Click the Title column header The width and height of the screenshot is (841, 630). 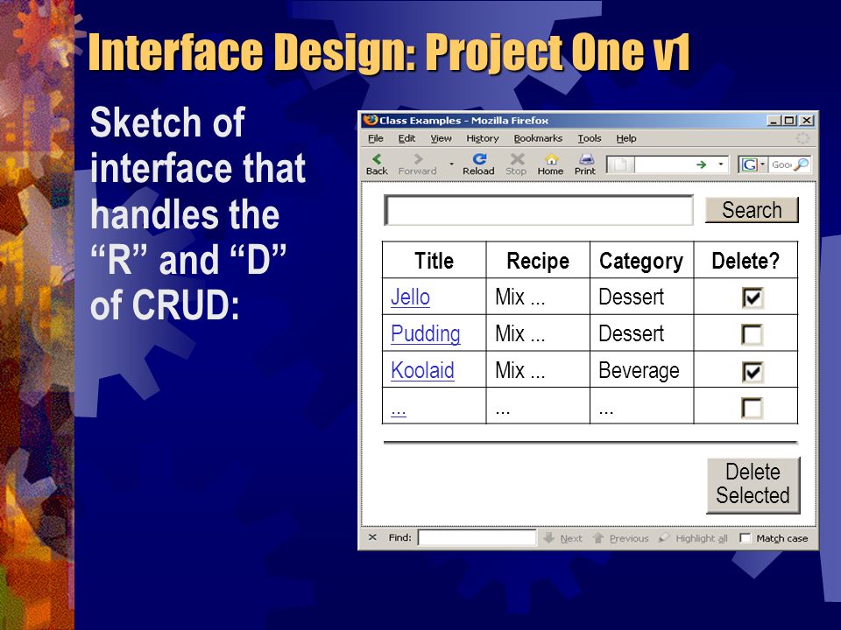pyautogui.click(x=434, y=261)
